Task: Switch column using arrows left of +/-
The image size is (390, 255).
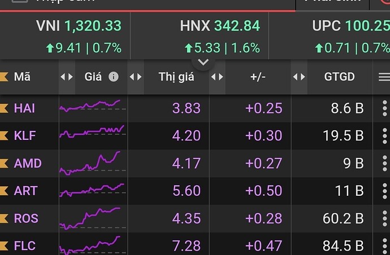Action: pos(217,77)
